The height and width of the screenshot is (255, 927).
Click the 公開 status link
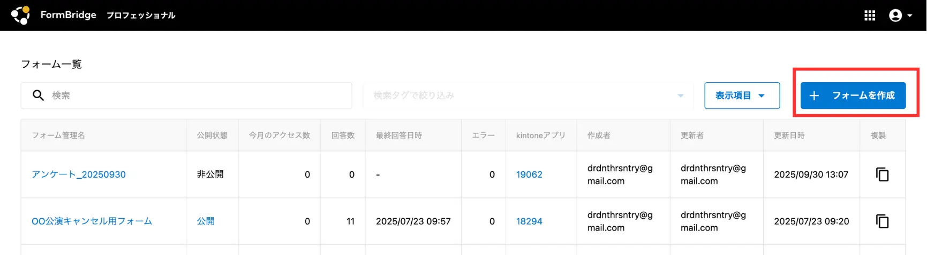coord(206,221)
